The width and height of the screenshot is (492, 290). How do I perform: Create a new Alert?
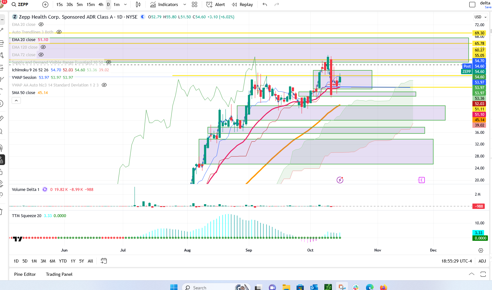coord(216,4)
